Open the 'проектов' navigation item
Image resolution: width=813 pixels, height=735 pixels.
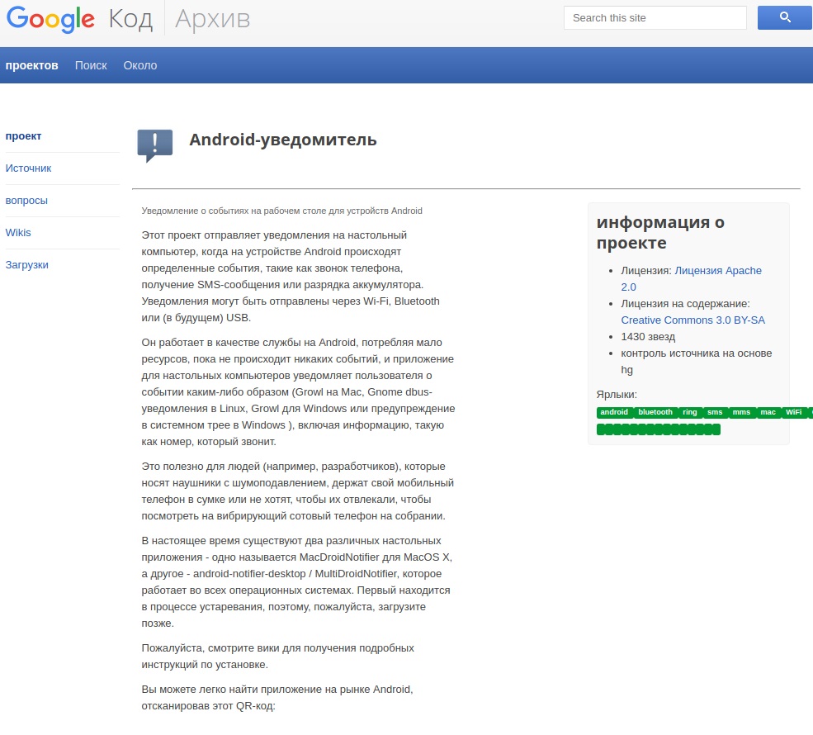pyautogui.click(x=31, y=65)
